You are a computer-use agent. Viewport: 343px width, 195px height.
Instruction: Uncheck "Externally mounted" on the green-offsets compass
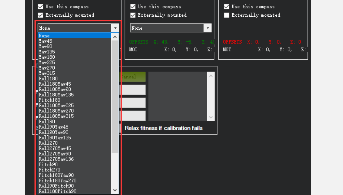coord(133,15)
